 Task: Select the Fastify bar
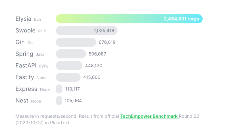pos(68,77)
